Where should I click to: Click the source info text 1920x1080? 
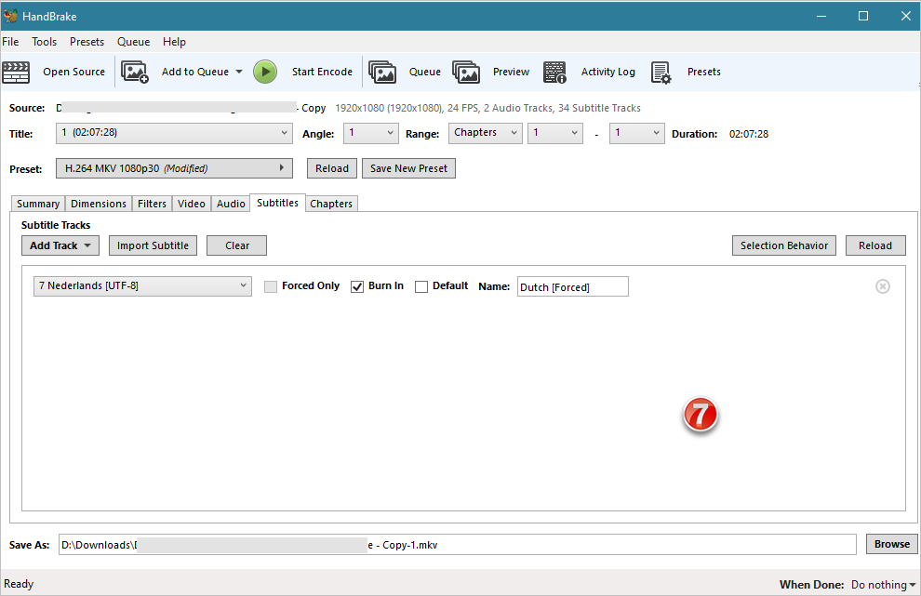pyautogui.click(x=487, y=108)
